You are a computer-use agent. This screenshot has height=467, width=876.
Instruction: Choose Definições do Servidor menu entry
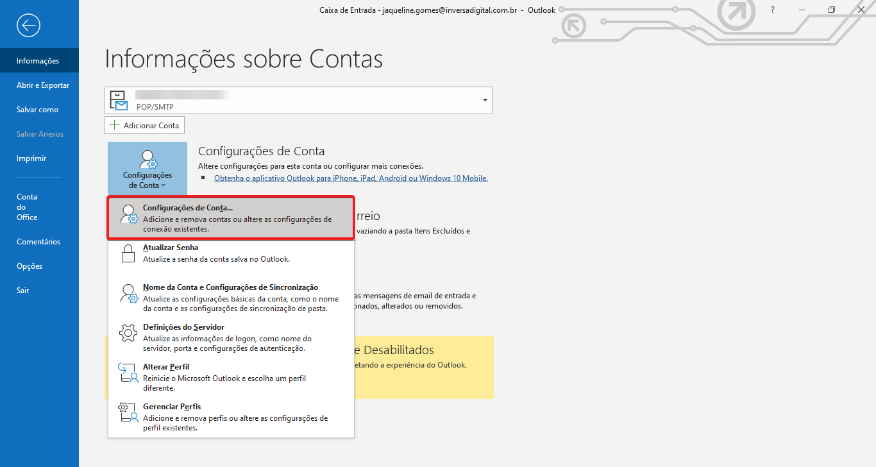click(231, 337)
